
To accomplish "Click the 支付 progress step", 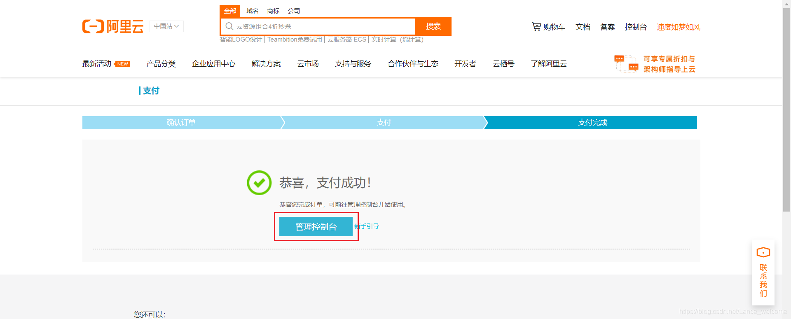I will pyautogui.click(x=384, y=123).
